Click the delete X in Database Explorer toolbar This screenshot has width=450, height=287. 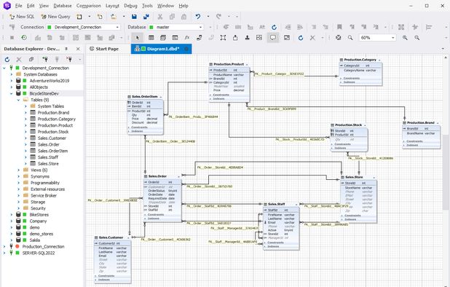[x=19, y=60]
